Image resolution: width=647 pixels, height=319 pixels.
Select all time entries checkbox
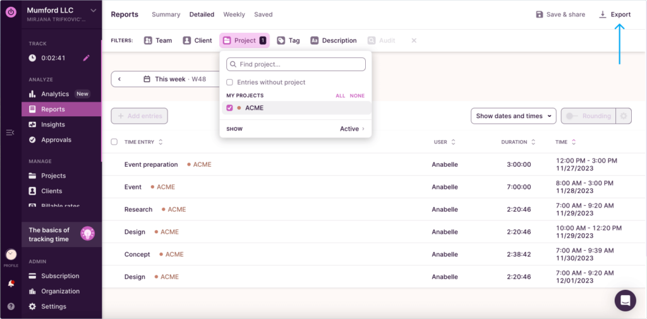[114, 142]
